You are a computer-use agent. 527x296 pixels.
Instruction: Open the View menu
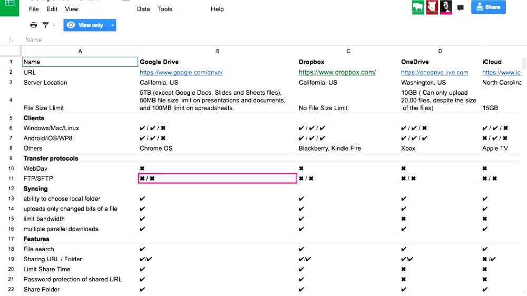(72, 9)
